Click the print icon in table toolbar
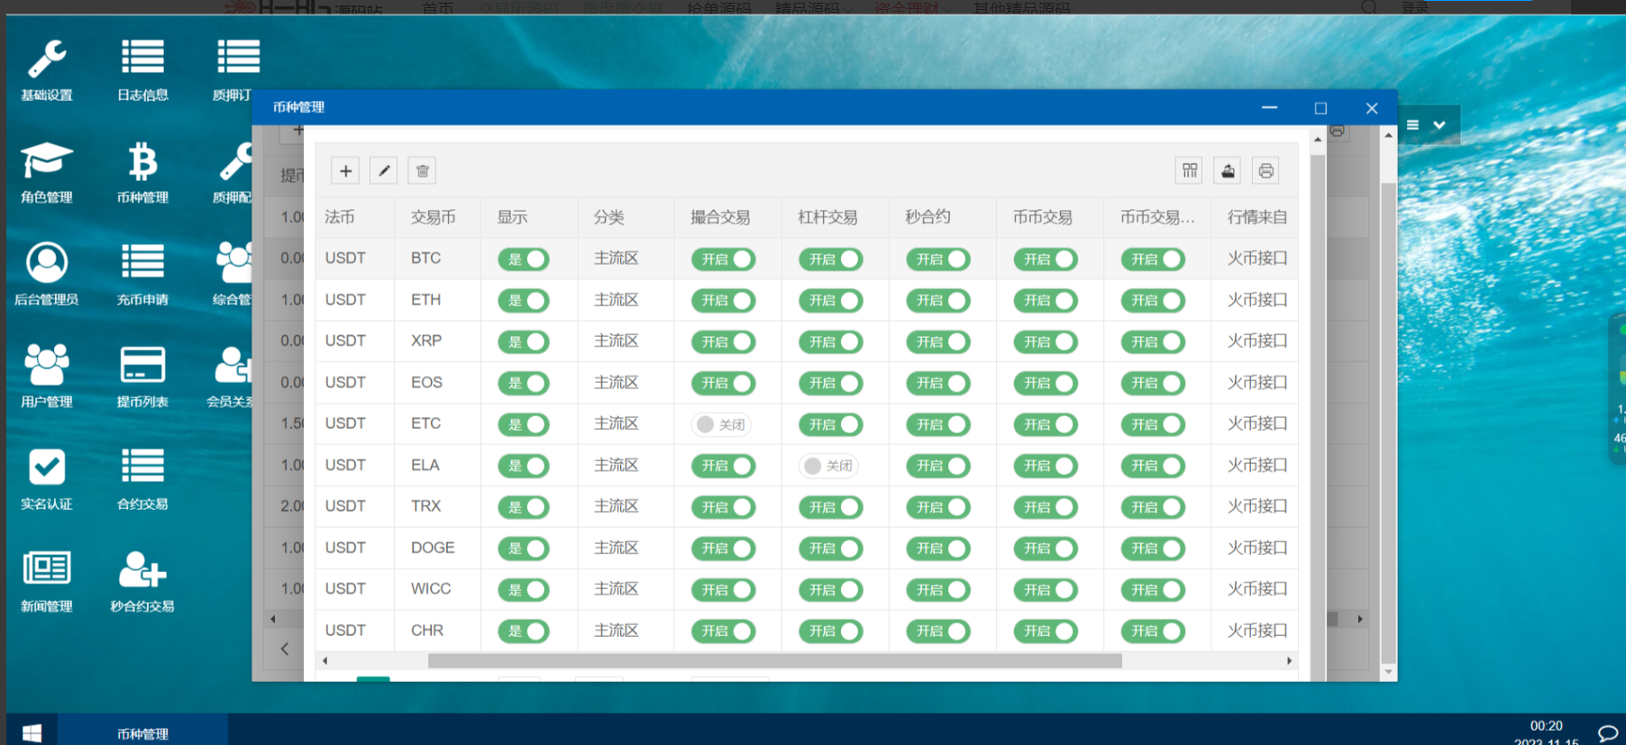1626x745 pixels. (x=1265, y=171)
